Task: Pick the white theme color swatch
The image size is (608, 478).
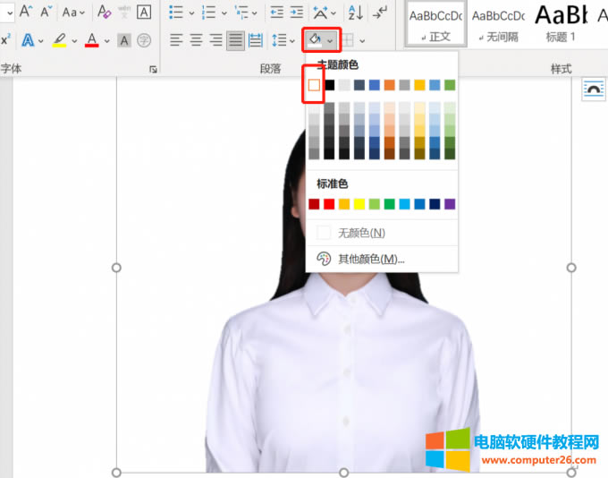Action: point(314,85)
